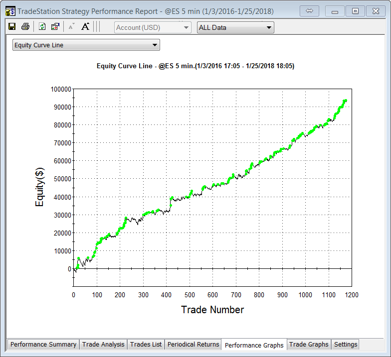The height and width of the screenshot is (357, 391).
Task: Click the Save report icon
Action: pyautogui.click(x=12, y=27)
